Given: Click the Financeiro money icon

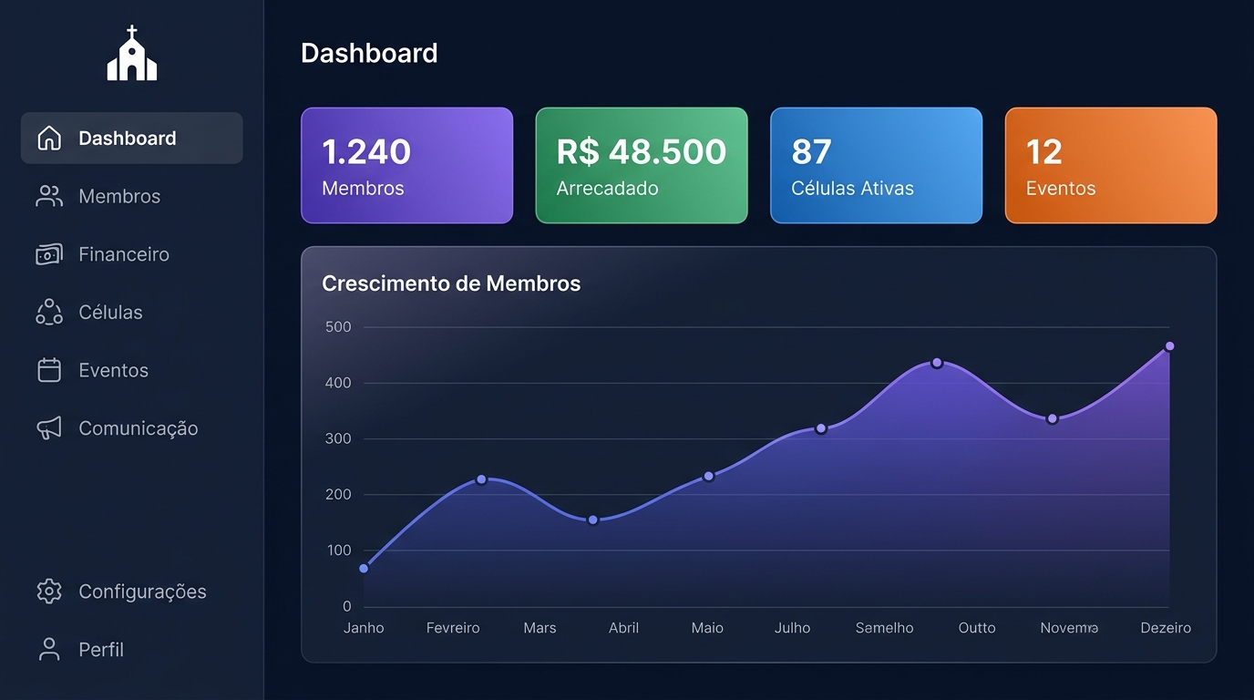Looking at the screenshot, I should pyautogui.click(x=49, y=254).
